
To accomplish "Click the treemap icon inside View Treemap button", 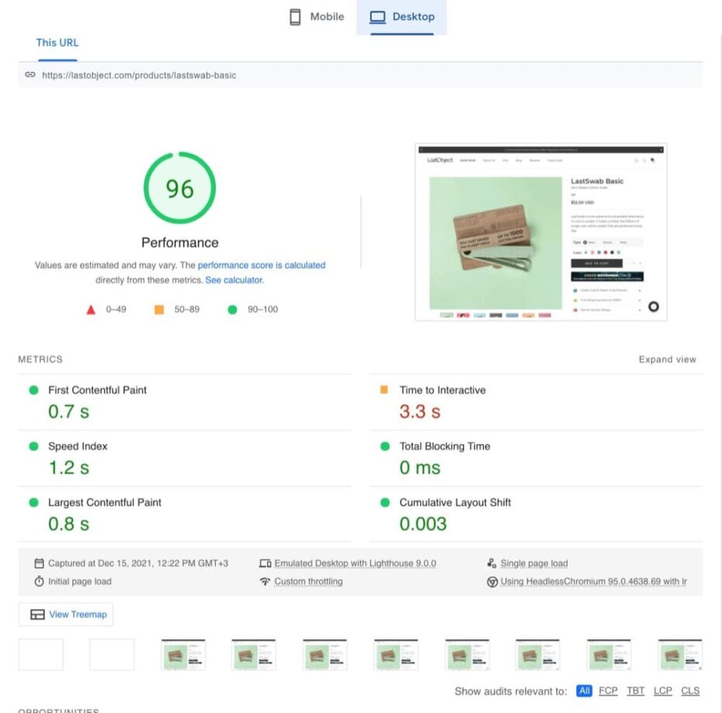I will 36,614.
